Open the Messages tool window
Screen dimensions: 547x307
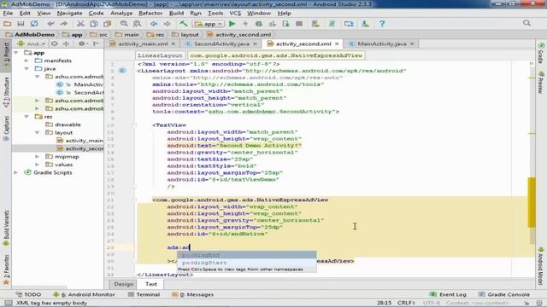192,294
